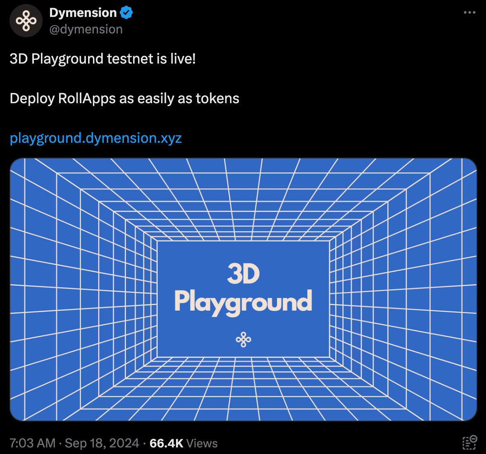Click the 66.4K view count

(x=167, y=443)
